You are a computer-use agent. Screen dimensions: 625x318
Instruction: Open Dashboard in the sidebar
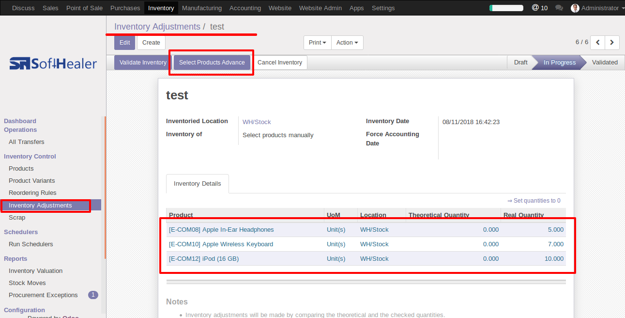20,121
